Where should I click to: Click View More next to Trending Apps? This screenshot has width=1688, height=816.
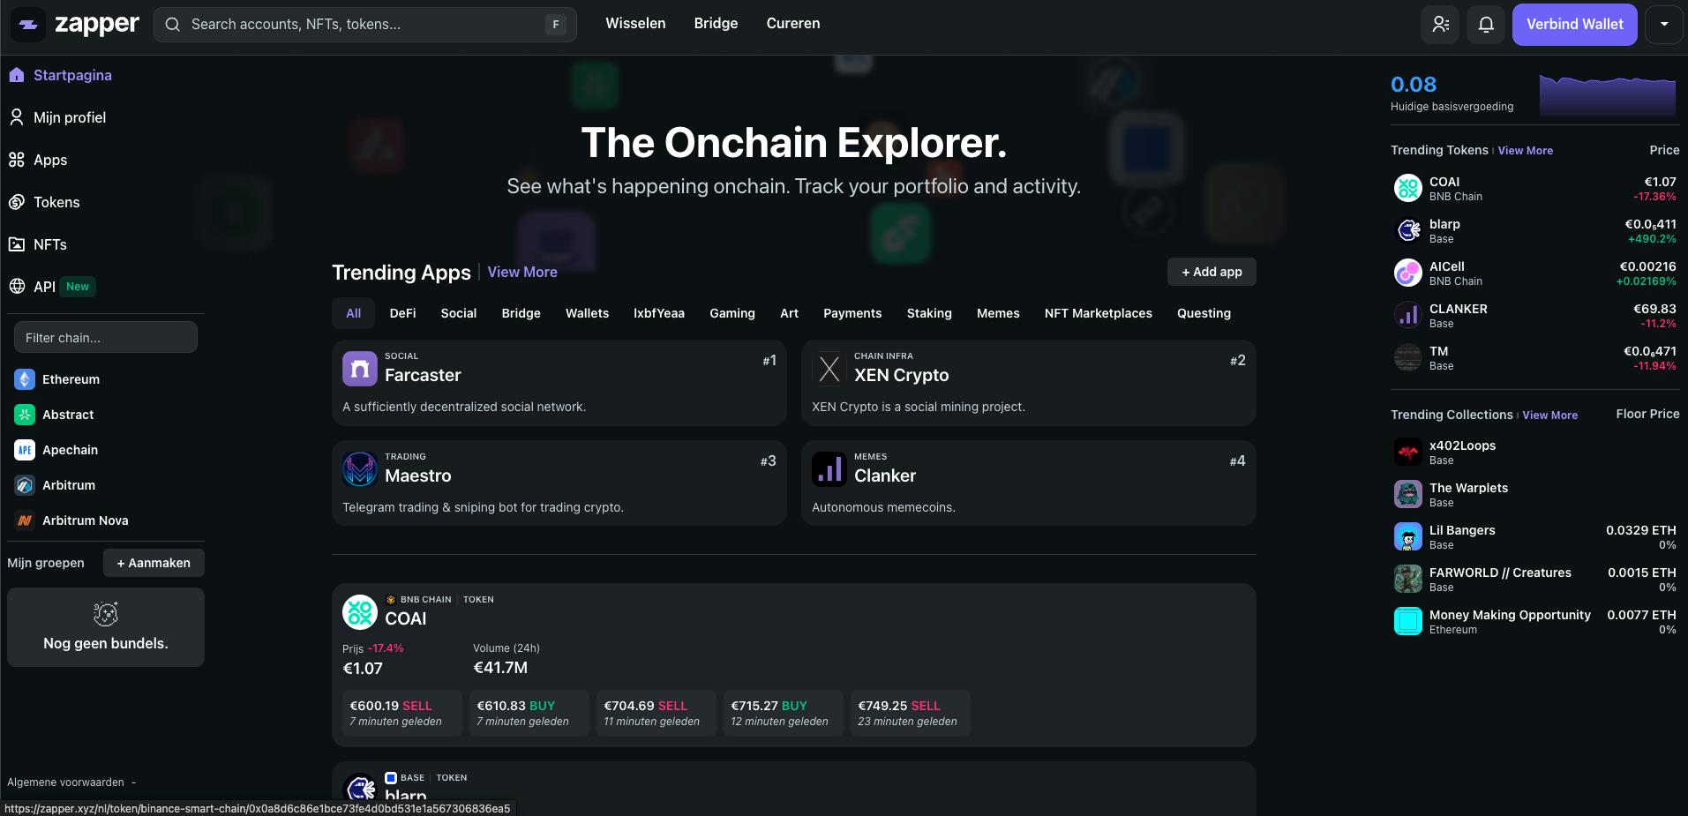click(522, 272)
